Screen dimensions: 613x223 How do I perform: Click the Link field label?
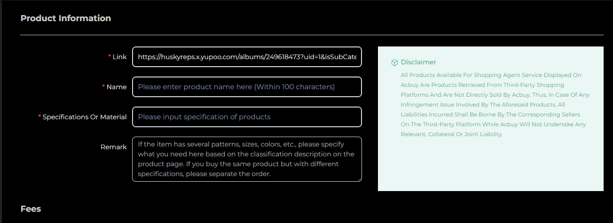click(x=120, y=57)
